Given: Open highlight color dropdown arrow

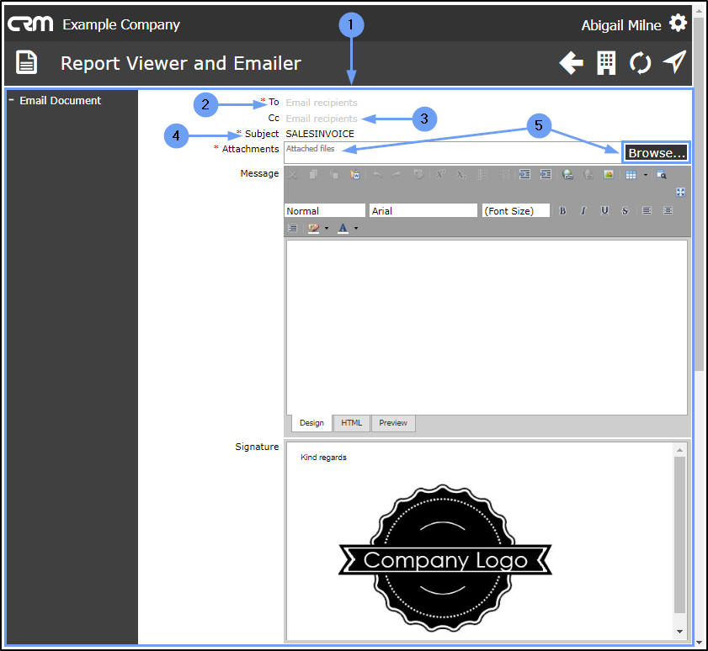Looking at the screenshot, I should (327, 228).
